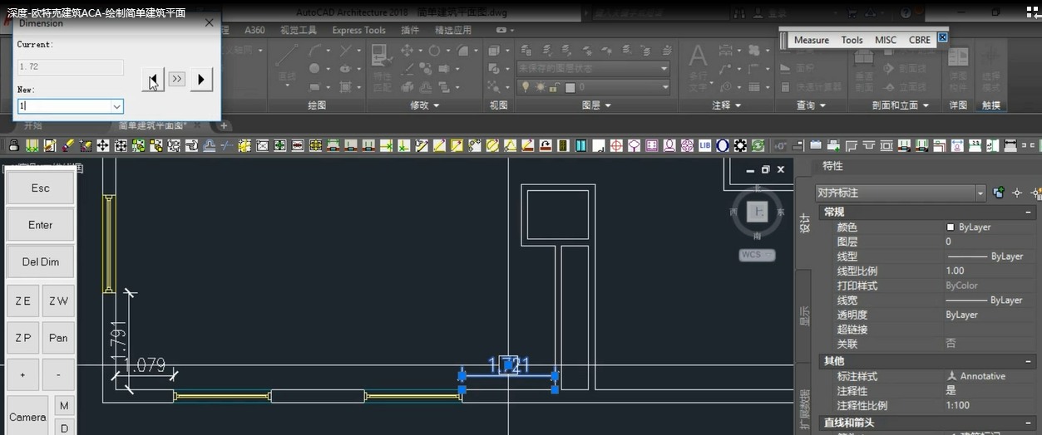Image resolution: width=1042 pixels, height=435 pixels.
Task: Open the 对齐标注 object type dropdown
Action: [x=981, y=193]
